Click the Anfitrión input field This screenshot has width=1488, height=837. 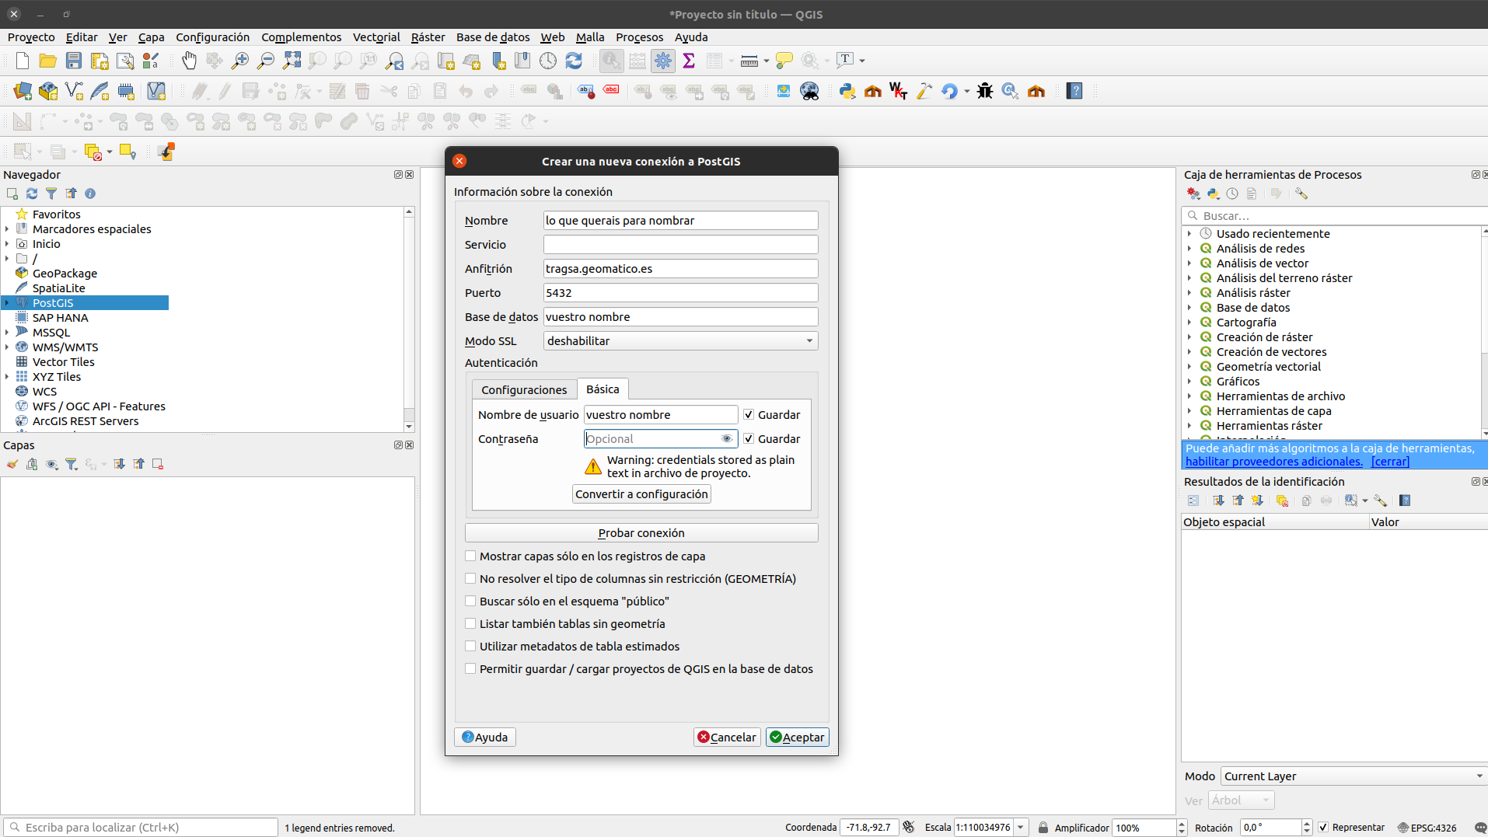(680, 269)
